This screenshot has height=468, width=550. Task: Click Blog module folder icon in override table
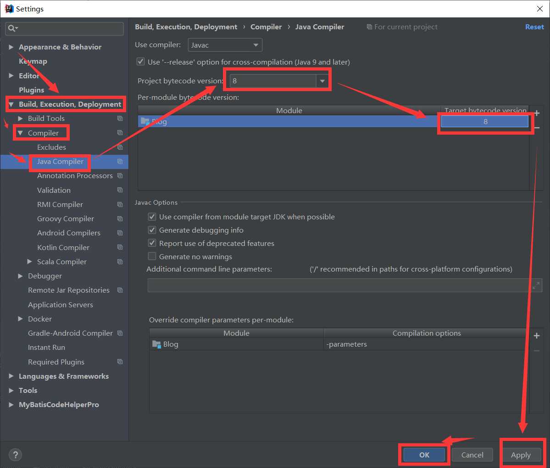156,344
